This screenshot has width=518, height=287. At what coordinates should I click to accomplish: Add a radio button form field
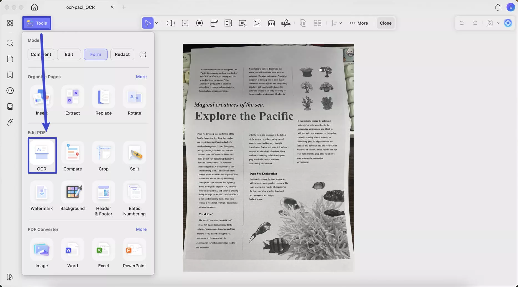click(x=199, y=23)
